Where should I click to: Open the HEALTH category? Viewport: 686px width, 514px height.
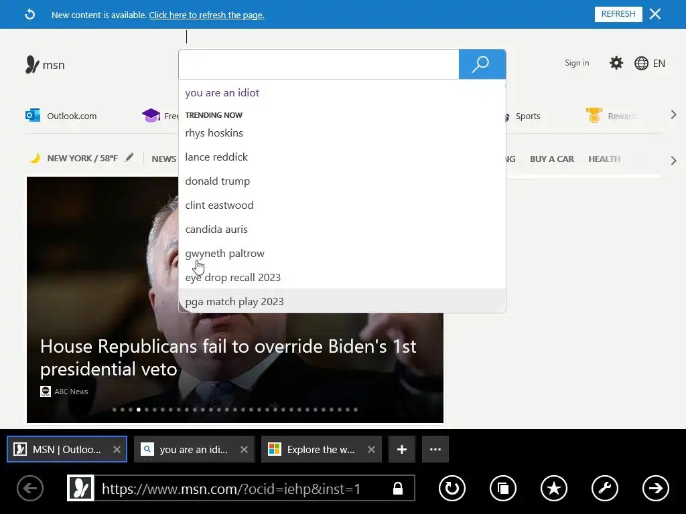604,159
